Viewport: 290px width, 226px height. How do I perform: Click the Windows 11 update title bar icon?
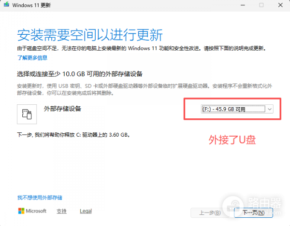(7, 4)
